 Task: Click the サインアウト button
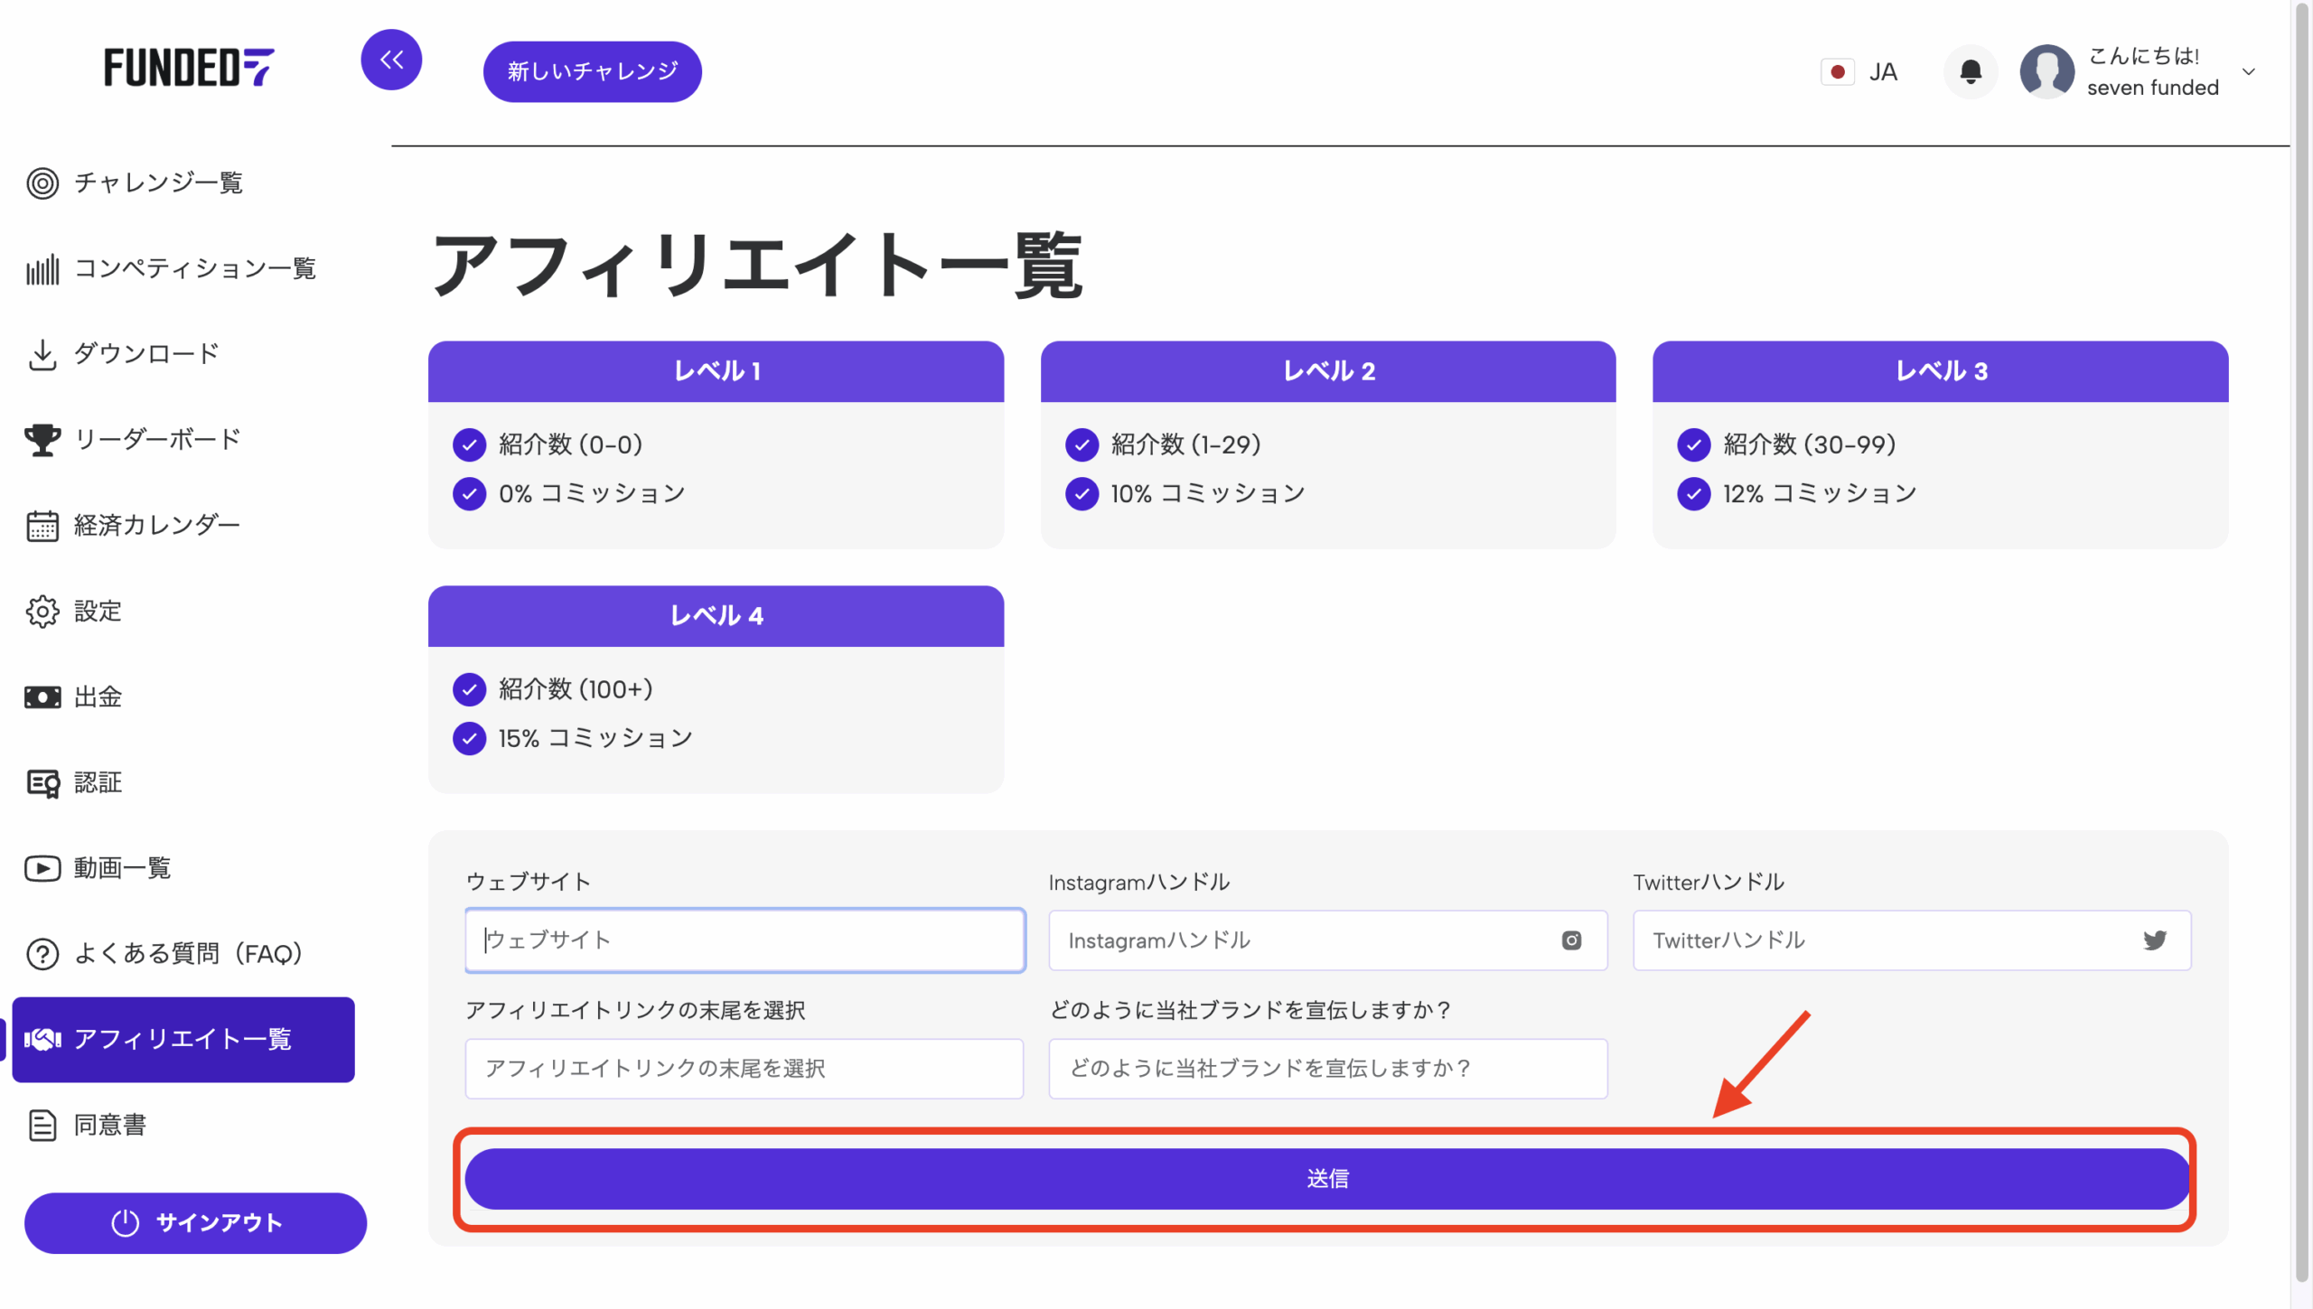coord(195,1223)
